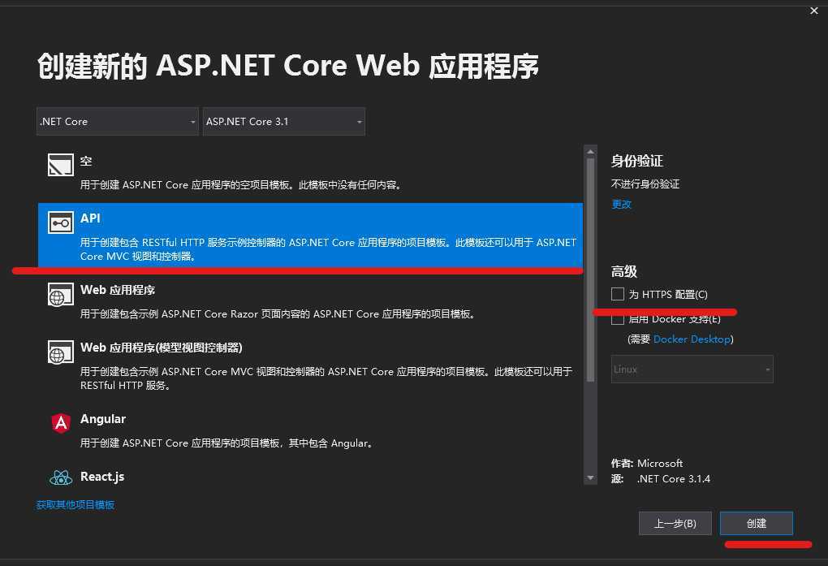
Task: Click the 身份验证 heading
Action: coord(637,161)
